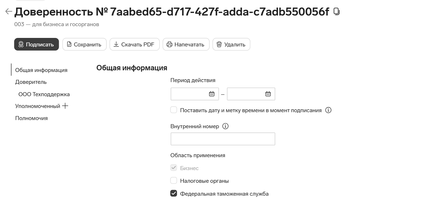Print using the Напечатать button
The height and width of the screenshot is (201, 431).
click(186, 44)
